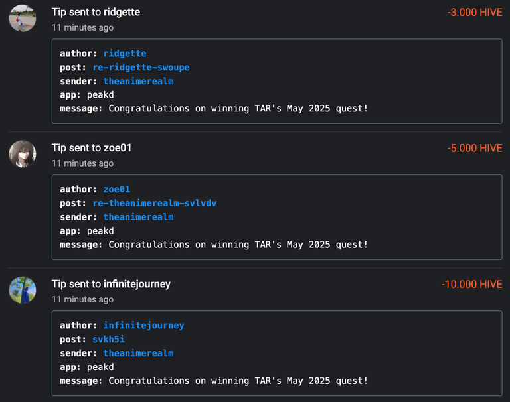Viewport: 510px width, 402px height.
Task: Select the ridgette tip's '11 minutes ago' timestamp
Action: (x=82, y=28)
